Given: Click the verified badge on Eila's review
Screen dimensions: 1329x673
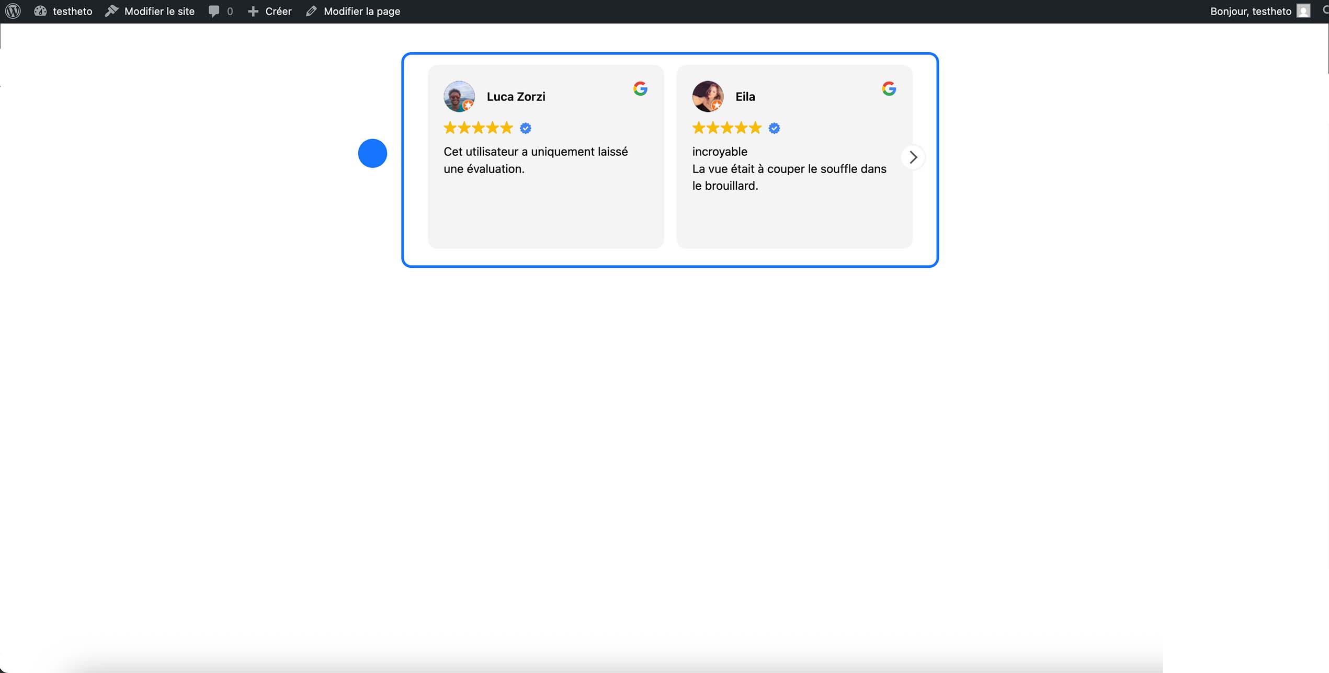Looking at the screenshot, I should coord(774,128).
